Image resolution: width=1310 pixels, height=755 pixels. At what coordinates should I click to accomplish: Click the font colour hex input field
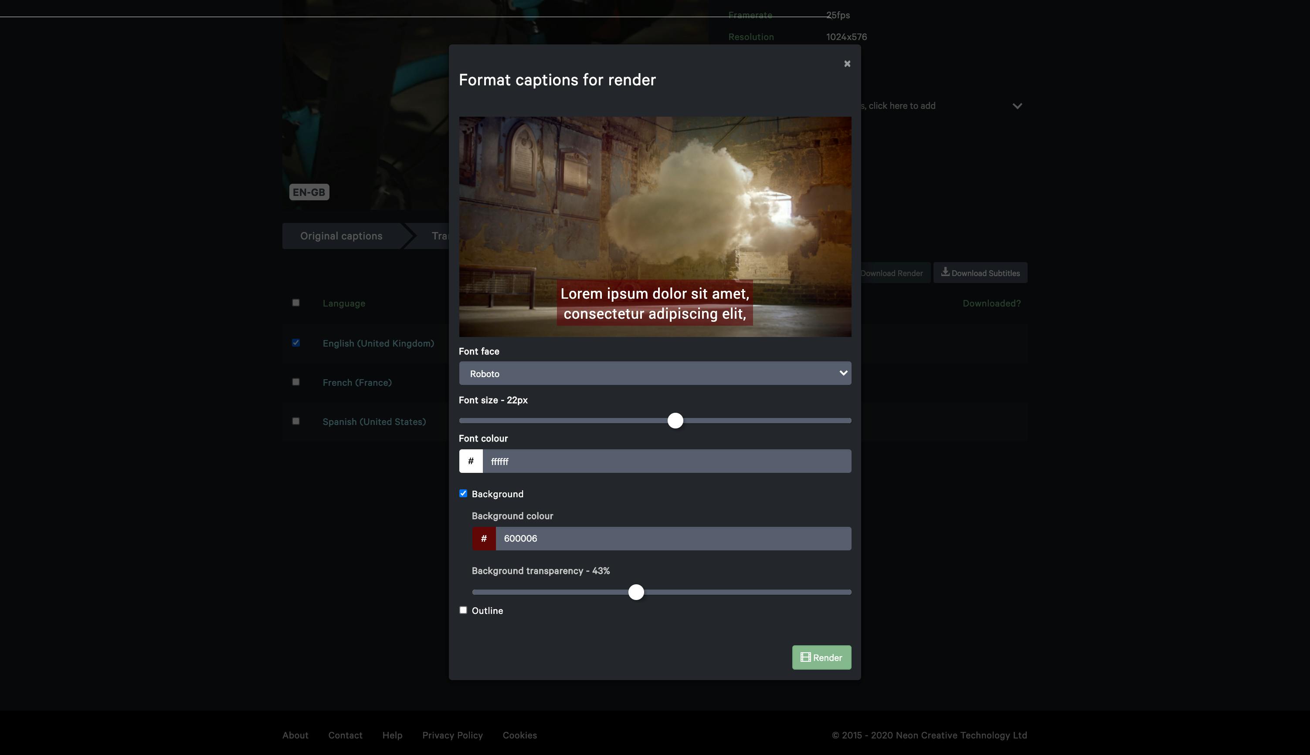pyautogui.click(x=666, y=461)
